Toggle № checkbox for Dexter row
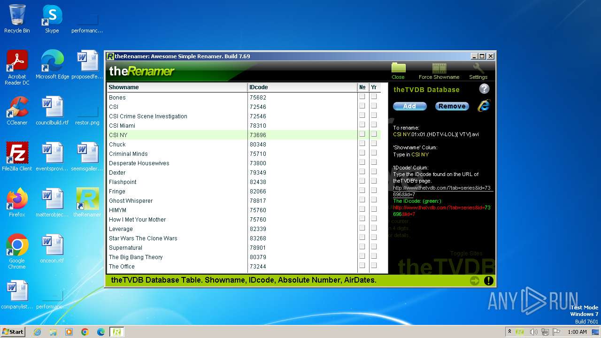Image resolution: width=601 pixels, height=338 pixels. (x=362, y=171)
